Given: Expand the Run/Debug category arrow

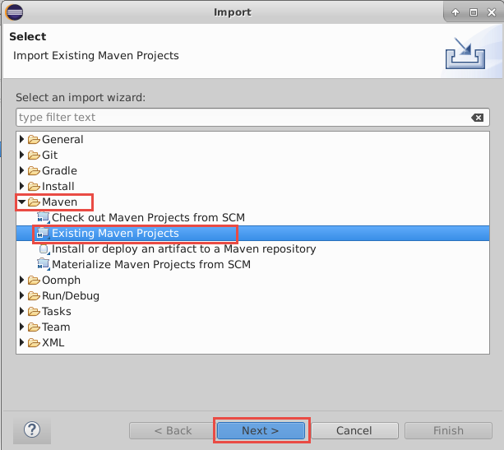Looking at the screenshot, I should 22,295.
